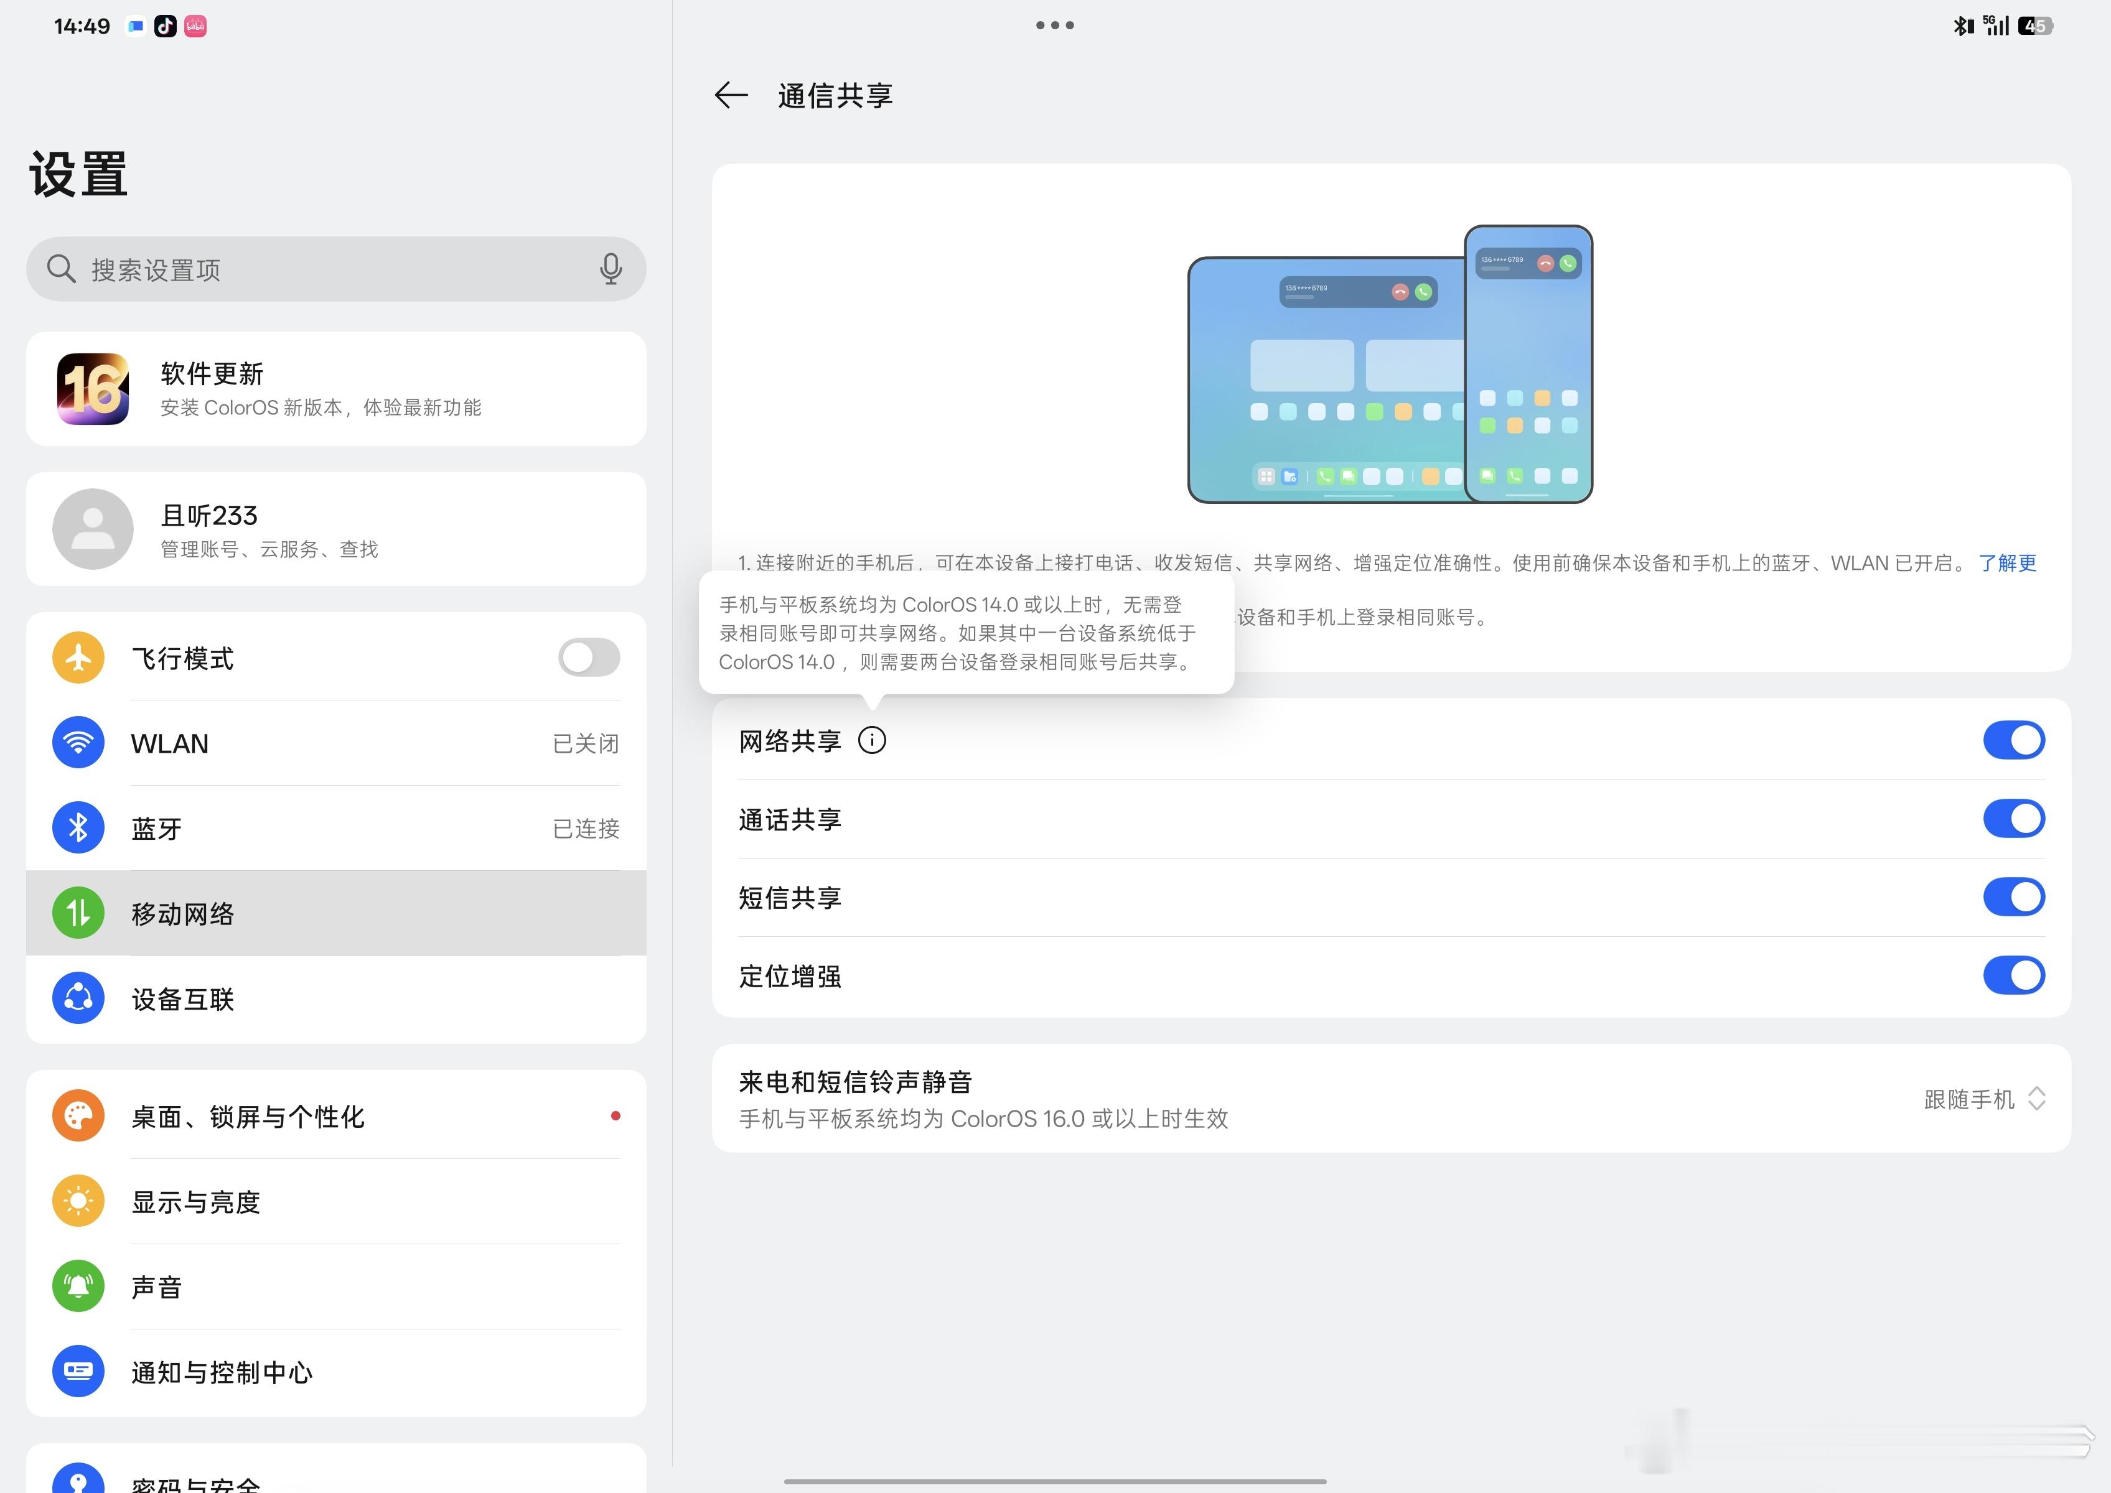
Task: Turn off 短信共享 SMS sharing
Action: (x=2013, y=896)
